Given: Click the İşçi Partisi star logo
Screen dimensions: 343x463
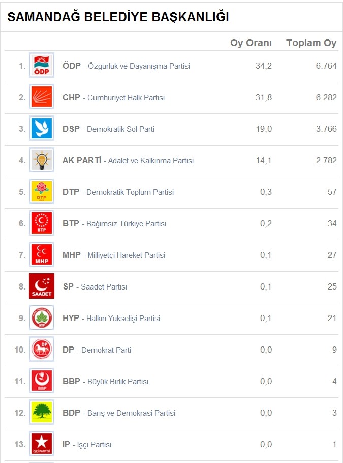Looking at the screenshot, I should pos(41,444).
